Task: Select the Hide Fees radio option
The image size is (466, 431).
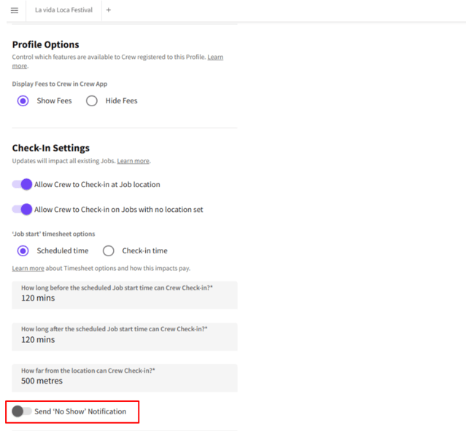Action: [x=92, y=100]
